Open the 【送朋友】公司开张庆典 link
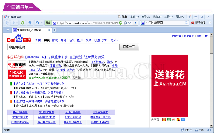Screen dimensions: 216x134 40,102
